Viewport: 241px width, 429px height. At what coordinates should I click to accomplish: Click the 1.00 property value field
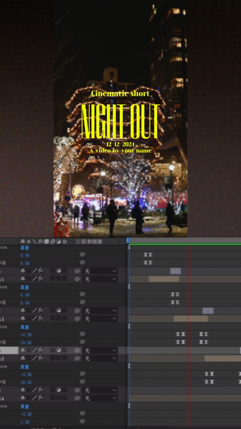[x=25, y=422]
